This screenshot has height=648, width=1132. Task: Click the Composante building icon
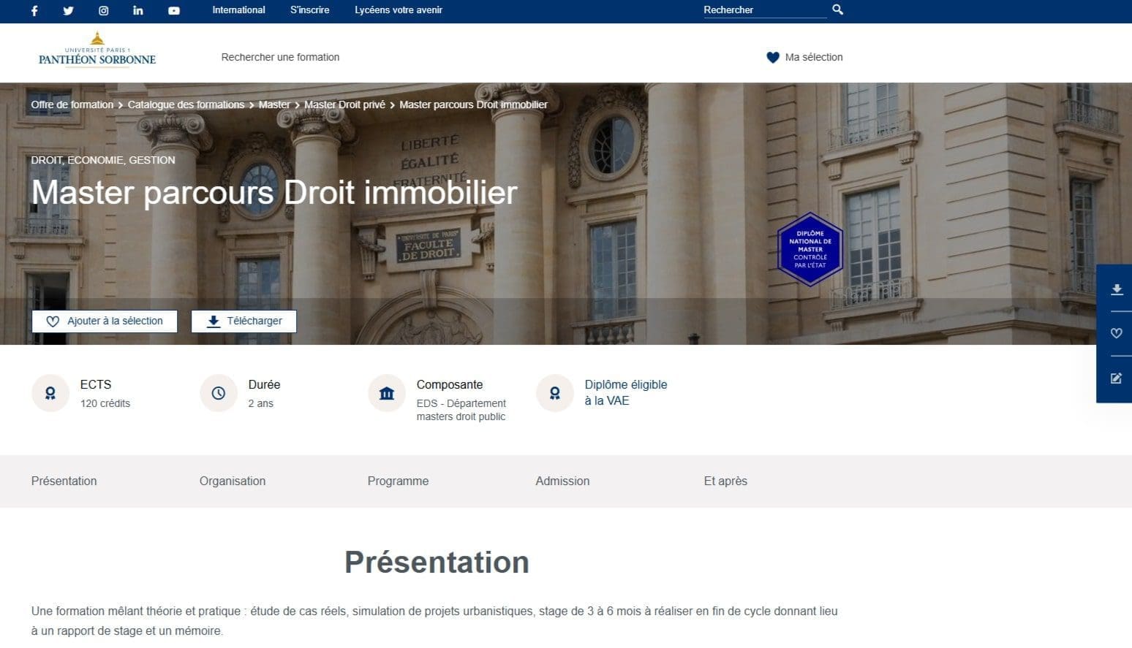(x=387, y=393)
